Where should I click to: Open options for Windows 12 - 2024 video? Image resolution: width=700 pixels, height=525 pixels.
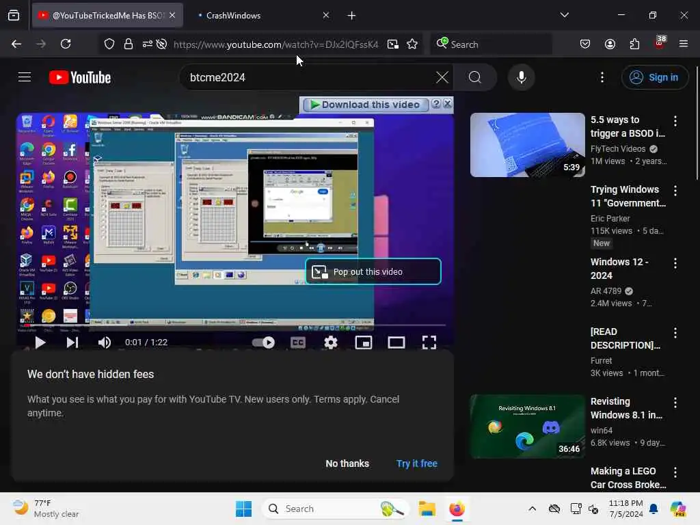point(675,263)
